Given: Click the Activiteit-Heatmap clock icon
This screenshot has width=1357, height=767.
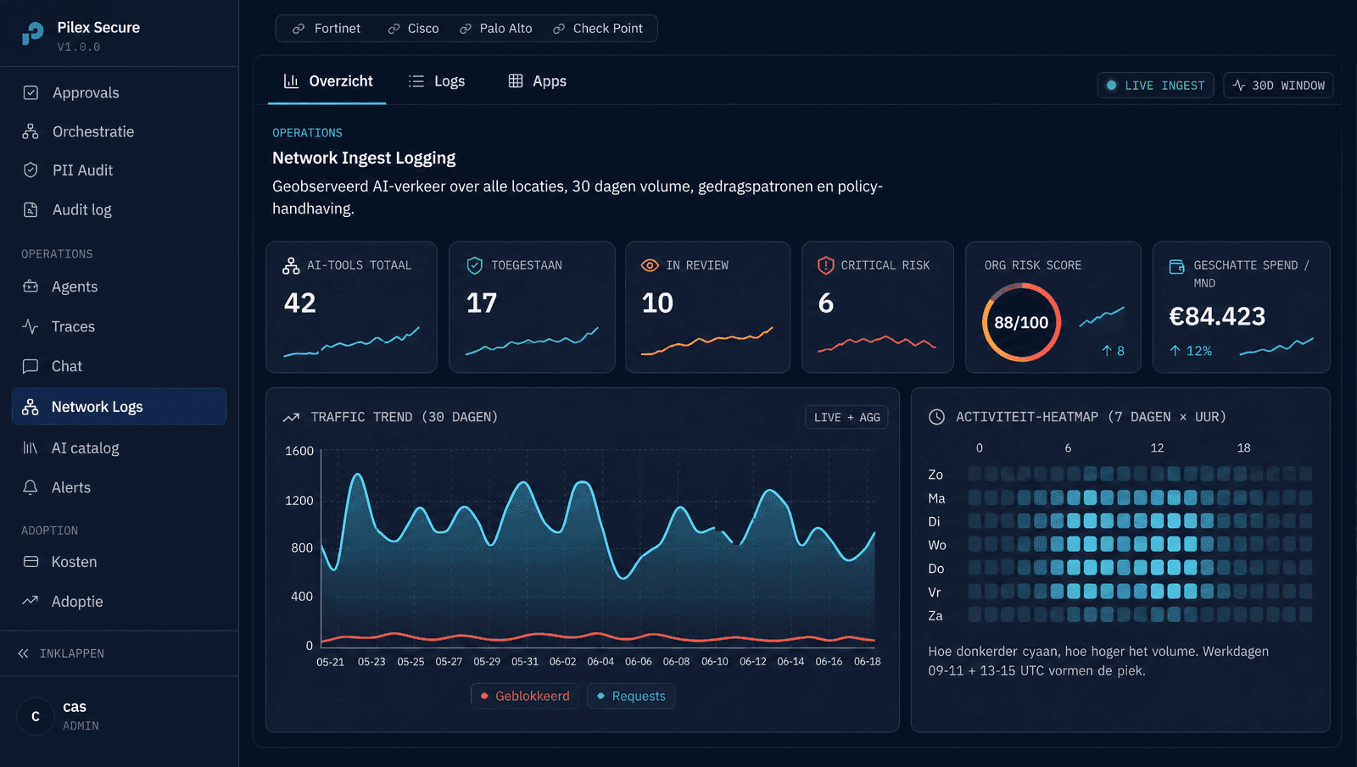Looking at the screenshot, I should (936, 417).
